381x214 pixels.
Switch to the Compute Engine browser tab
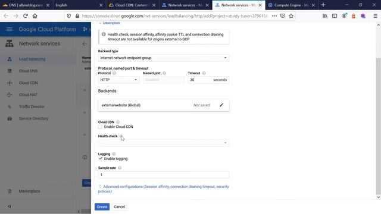coord(291,5)
